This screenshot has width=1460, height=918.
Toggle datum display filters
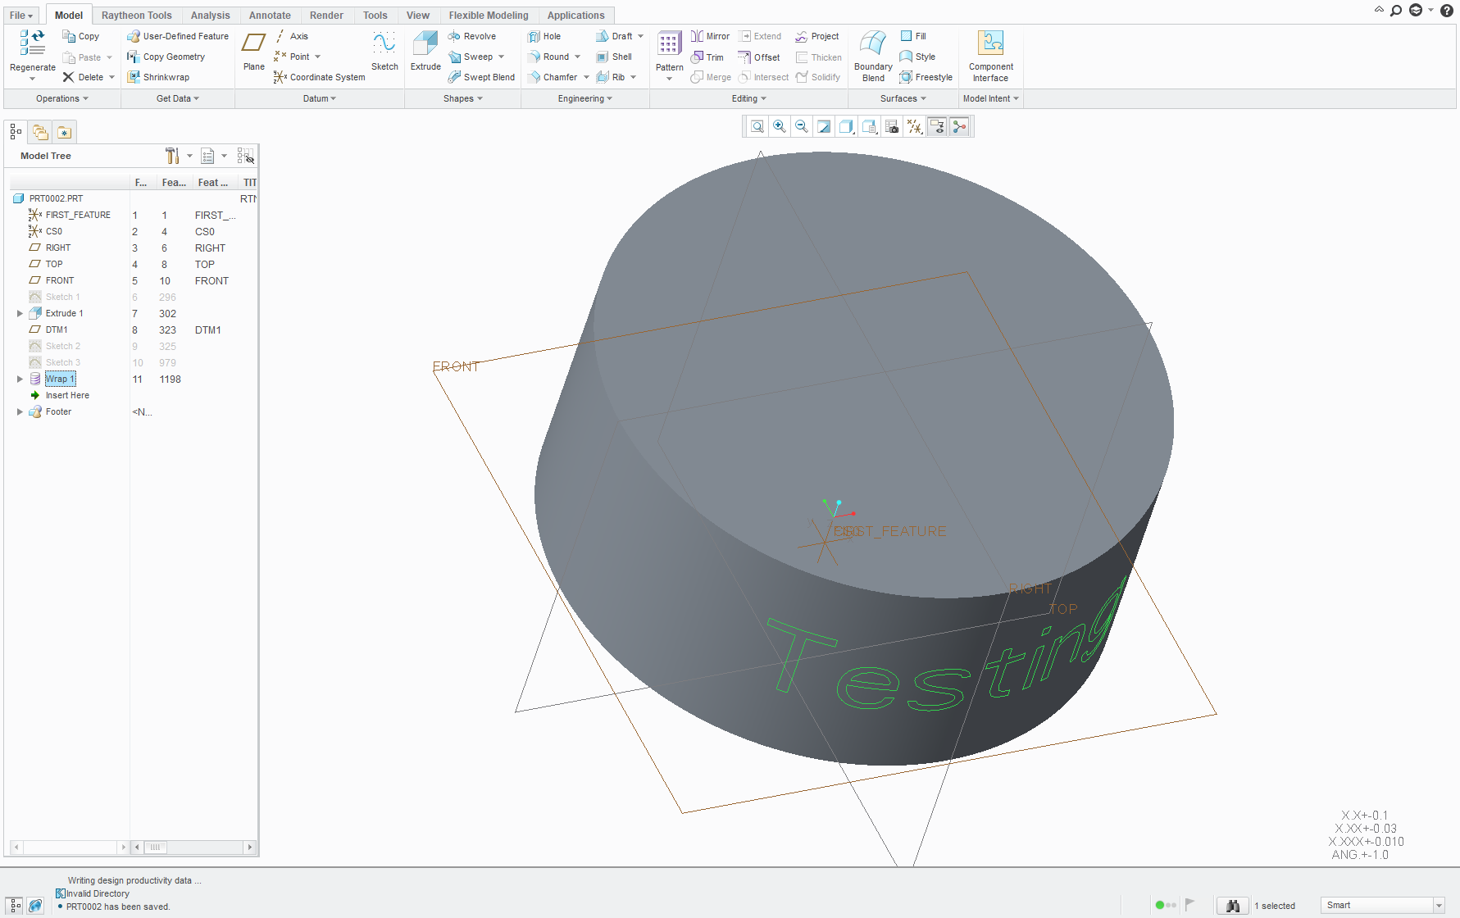(x=914, y=126)
